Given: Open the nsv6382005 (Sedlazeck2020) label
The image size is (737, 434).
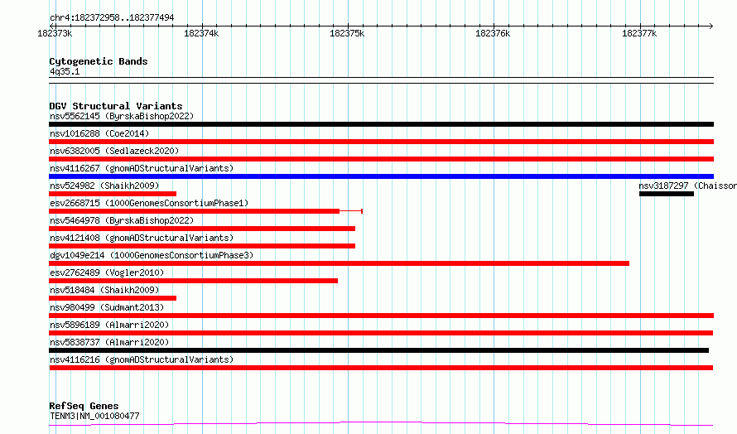Looking at the screenshot, I should pos(114,151).
